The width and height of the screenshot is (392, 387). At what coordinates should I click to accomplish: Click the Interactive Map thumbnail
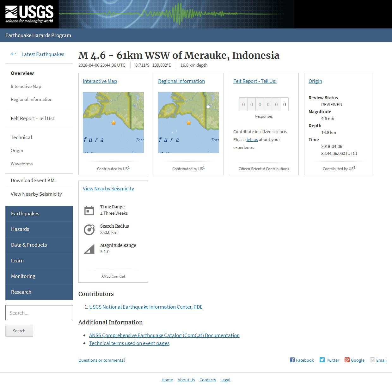coord(113,122)
